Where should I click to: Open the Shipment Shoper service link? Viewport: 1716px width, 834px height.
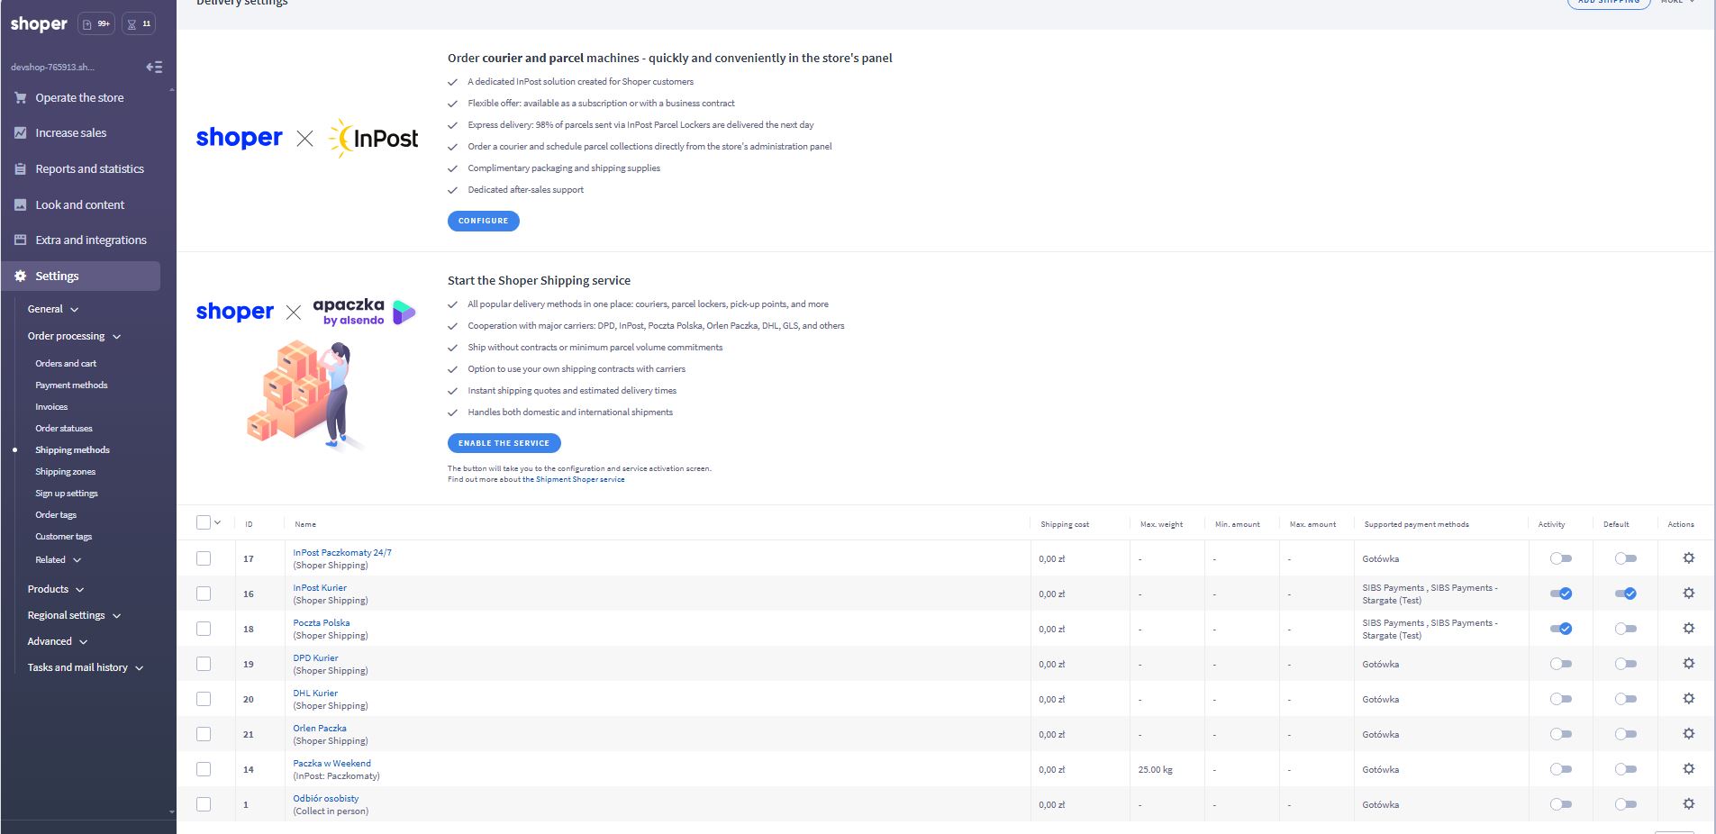pyautogui.click(x=573, y=479)
